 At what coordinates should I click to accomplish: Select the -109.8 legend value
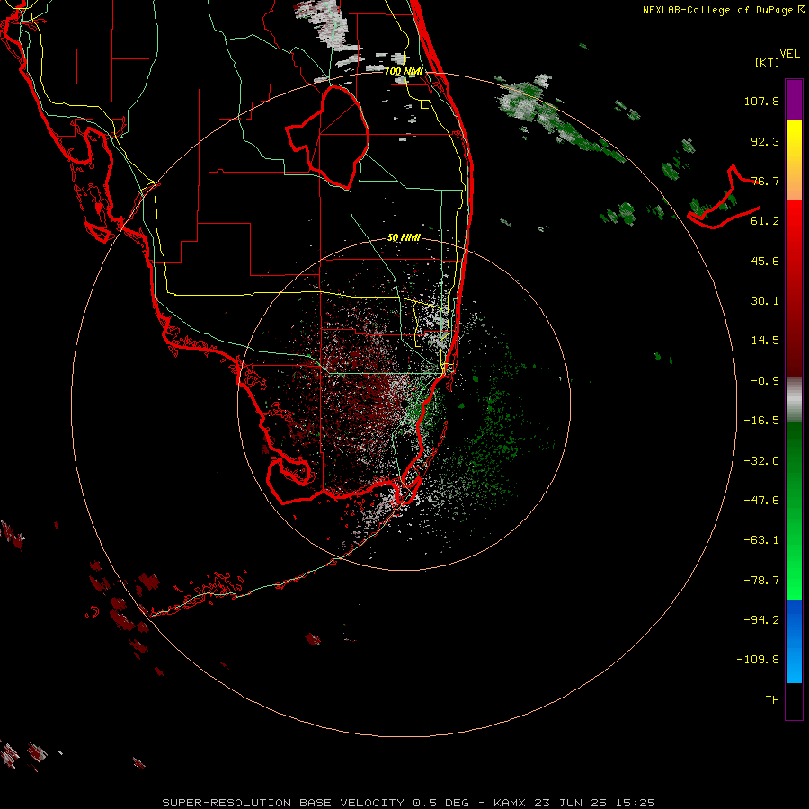point(758,660)
